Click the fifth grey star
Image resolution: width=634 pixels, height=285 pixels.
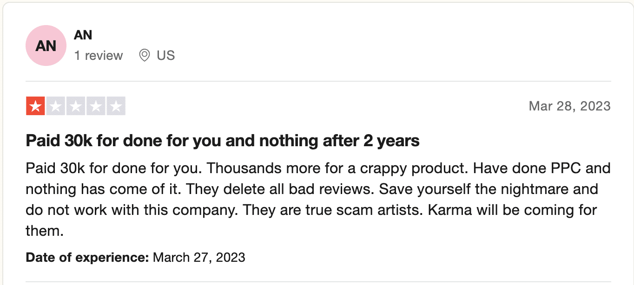116,107
